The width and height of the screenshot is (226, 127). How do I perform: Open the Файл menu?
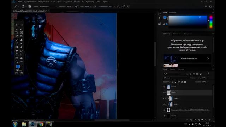20,2
